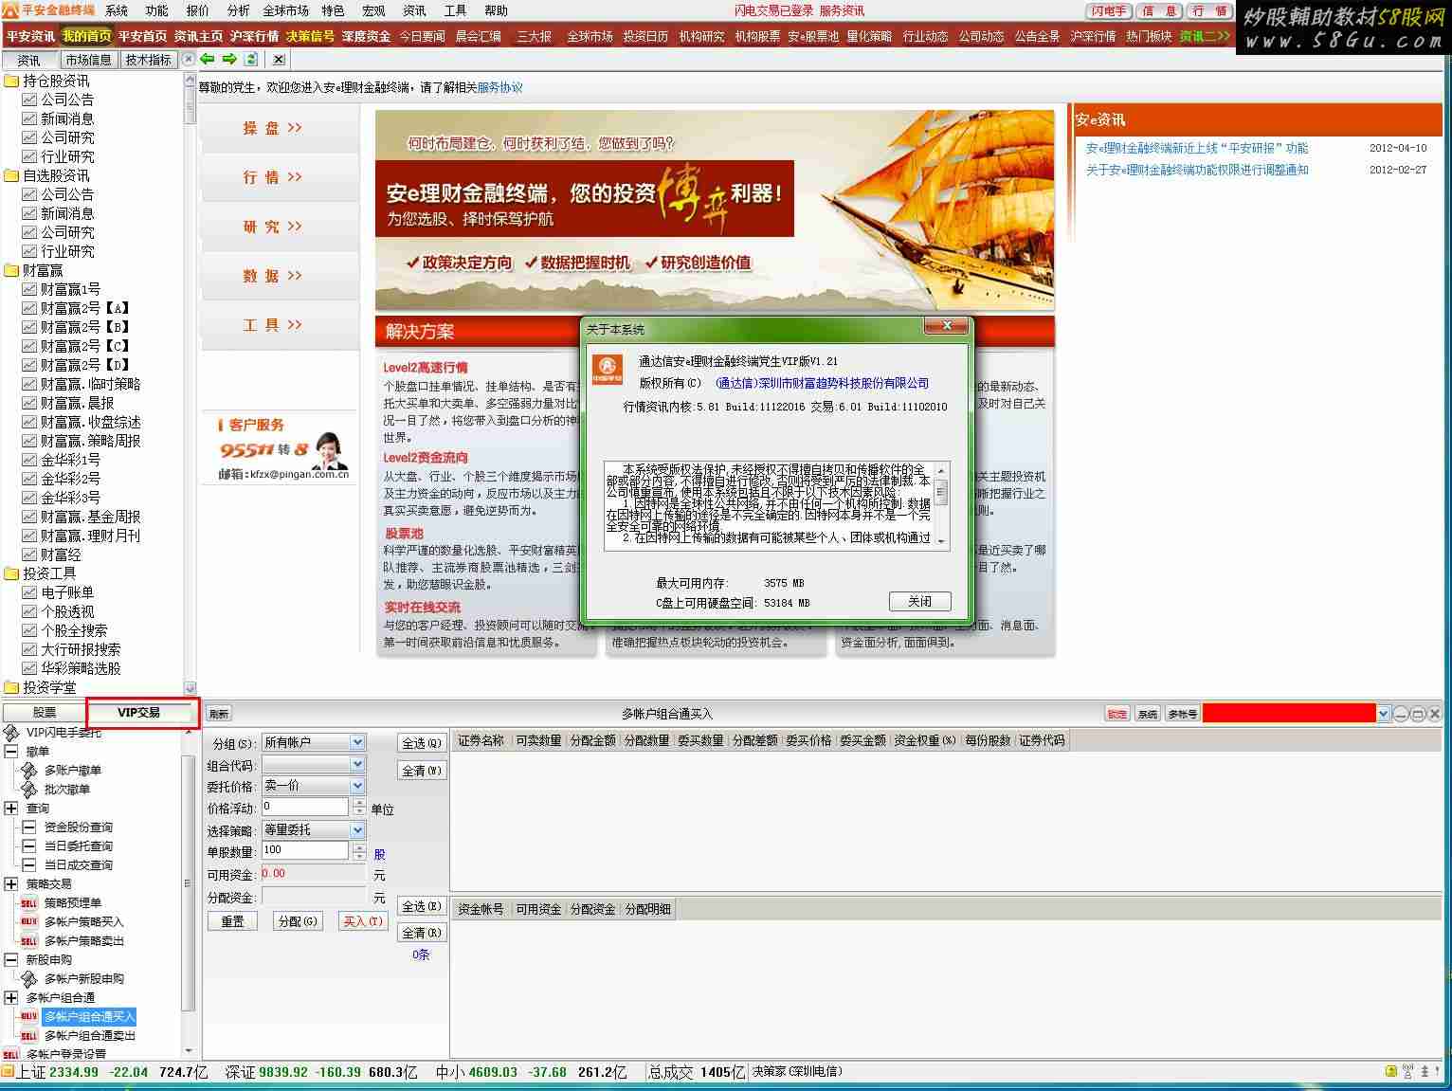Open the 投资学堂 folder icon
Image resolution: width=1452 pixels, height=1091 pixels.
(x=11, y=687)
